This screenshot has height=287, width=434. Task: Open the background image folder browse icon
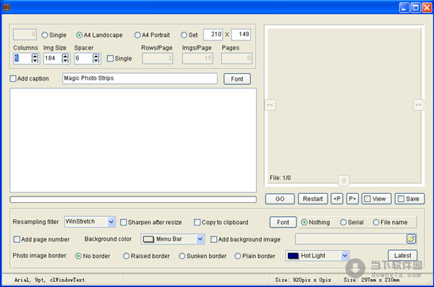(x=411, y=239)
